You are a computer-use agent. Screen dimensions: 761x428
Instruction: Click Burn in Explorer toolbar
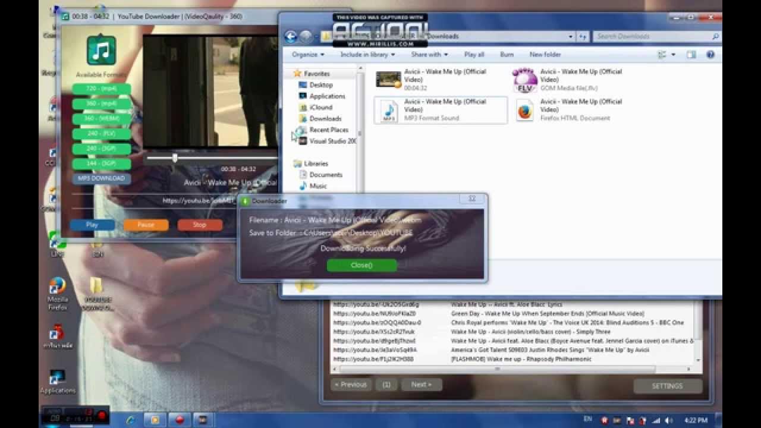507,55
